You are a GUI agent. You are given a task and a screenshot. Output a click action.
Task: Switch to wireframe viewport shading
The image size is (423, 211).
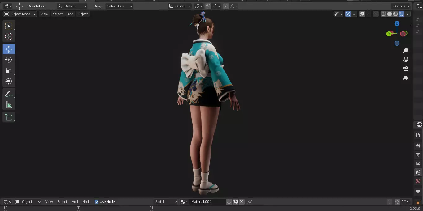point(384,14)
